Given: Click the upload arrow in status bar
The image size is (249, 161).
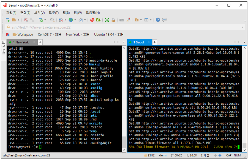Looking at the screenshot, I should pos(216,156).
